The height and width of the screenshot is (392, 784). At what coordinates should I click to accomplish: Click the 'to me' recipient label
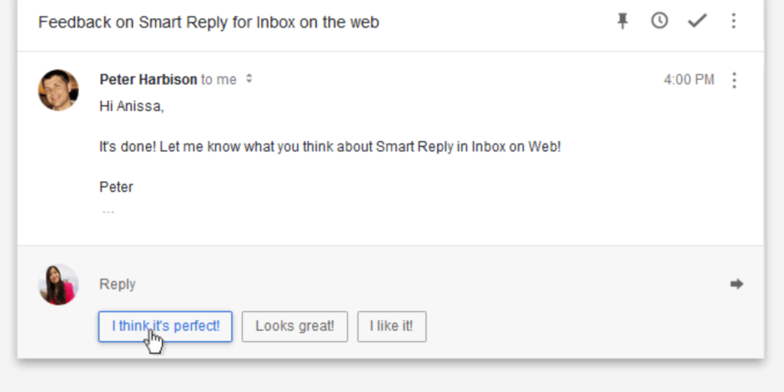(x=218, y=79)
